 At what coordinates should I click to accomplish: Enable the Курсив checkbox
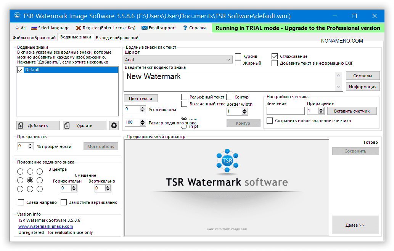coord(238,56)
